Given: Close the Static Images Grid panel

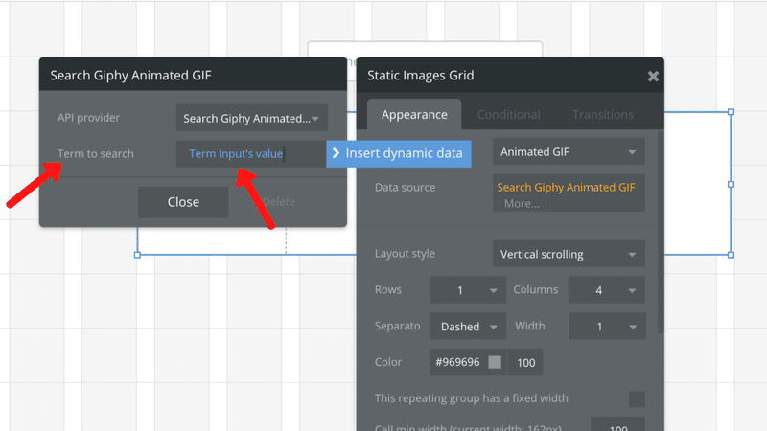Looking at the screenshot, I should pyautogui.click(x=653, y=76).
